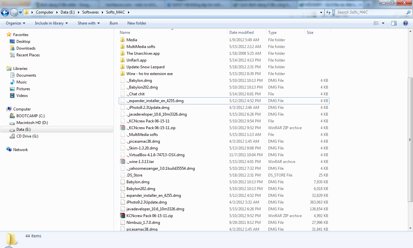This screenshot has width=413, height=248.
Task: Open Recent Places in Favorites
Action: (28, 55)
